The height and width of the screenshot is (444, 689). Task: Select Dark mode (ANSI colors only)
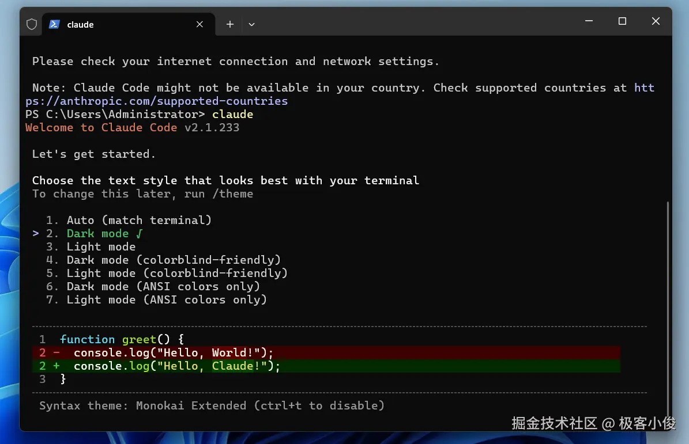(153, 286)
